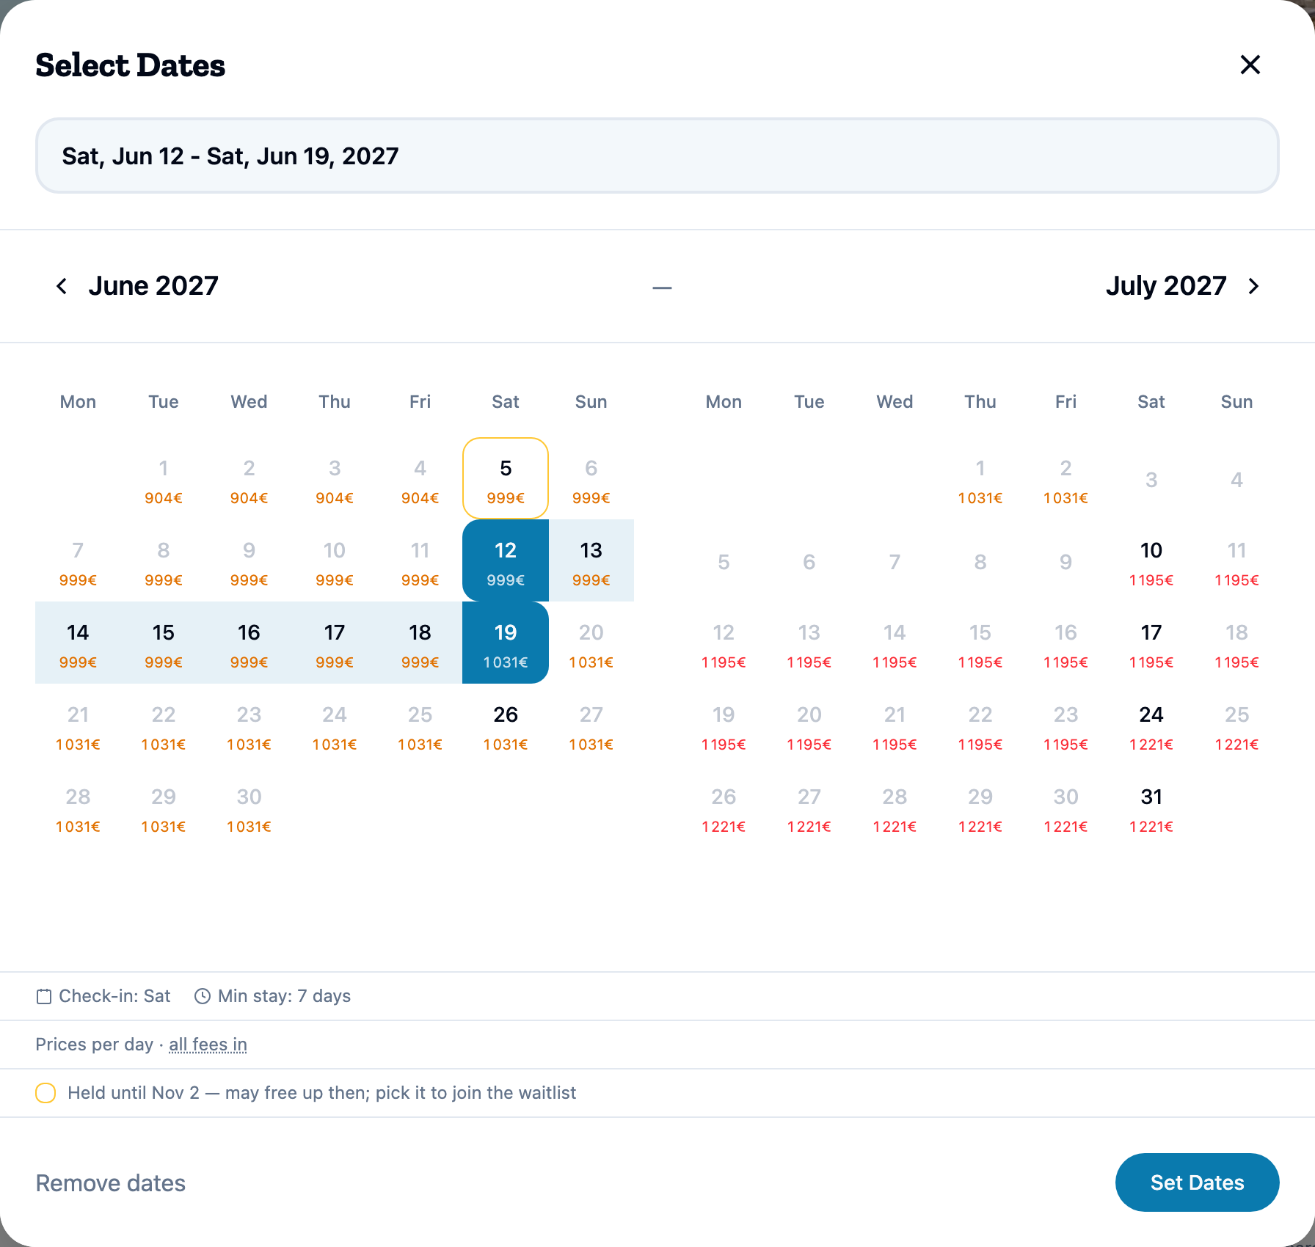The width and height of the screenshot is (1315, 1247).
Task: Pick Saturday July 24 at 1221€
Action: tap(1151, 725)
